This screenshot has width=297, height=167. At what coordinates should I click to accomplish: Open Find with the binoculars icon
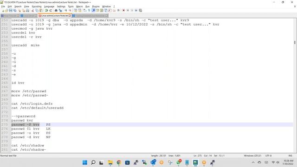coord(56,10)
